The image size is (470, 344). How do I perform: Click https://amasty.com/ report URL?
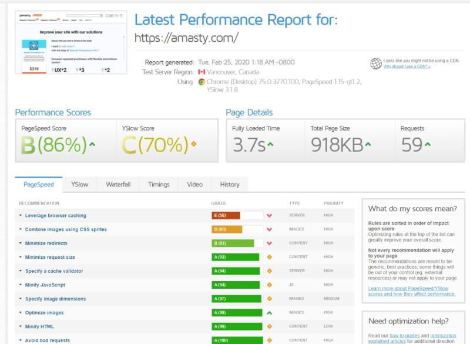186,38
